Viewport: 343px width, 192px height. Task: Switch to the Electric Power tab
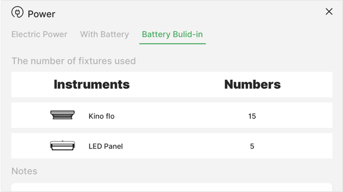tap(39, 34)
